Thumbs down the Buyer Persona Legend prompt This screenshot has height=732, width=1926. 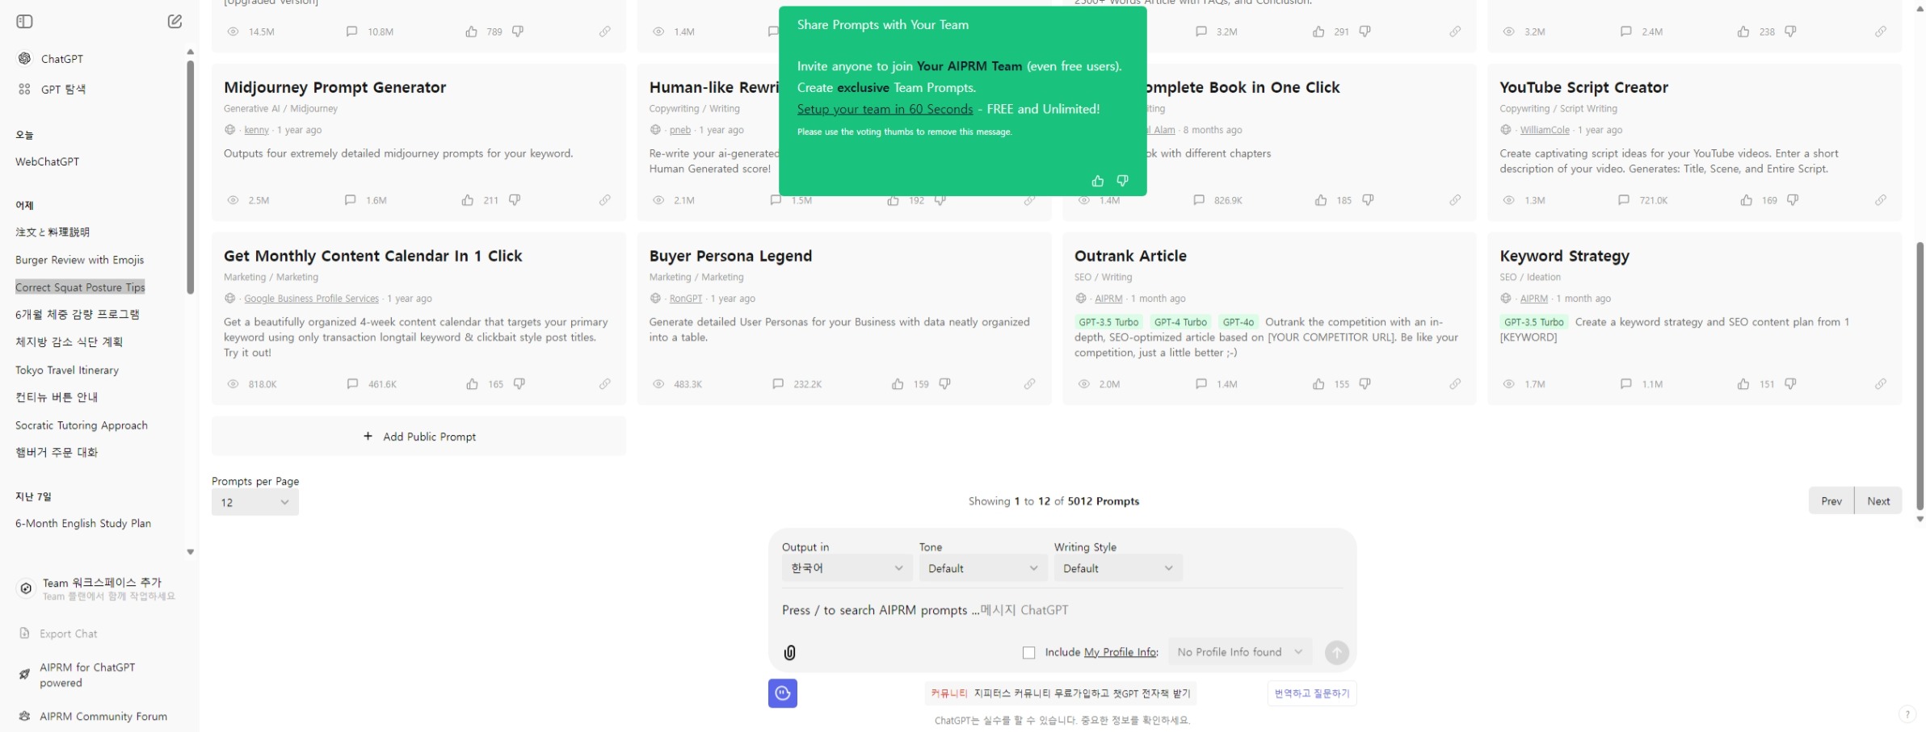[944, 384]
